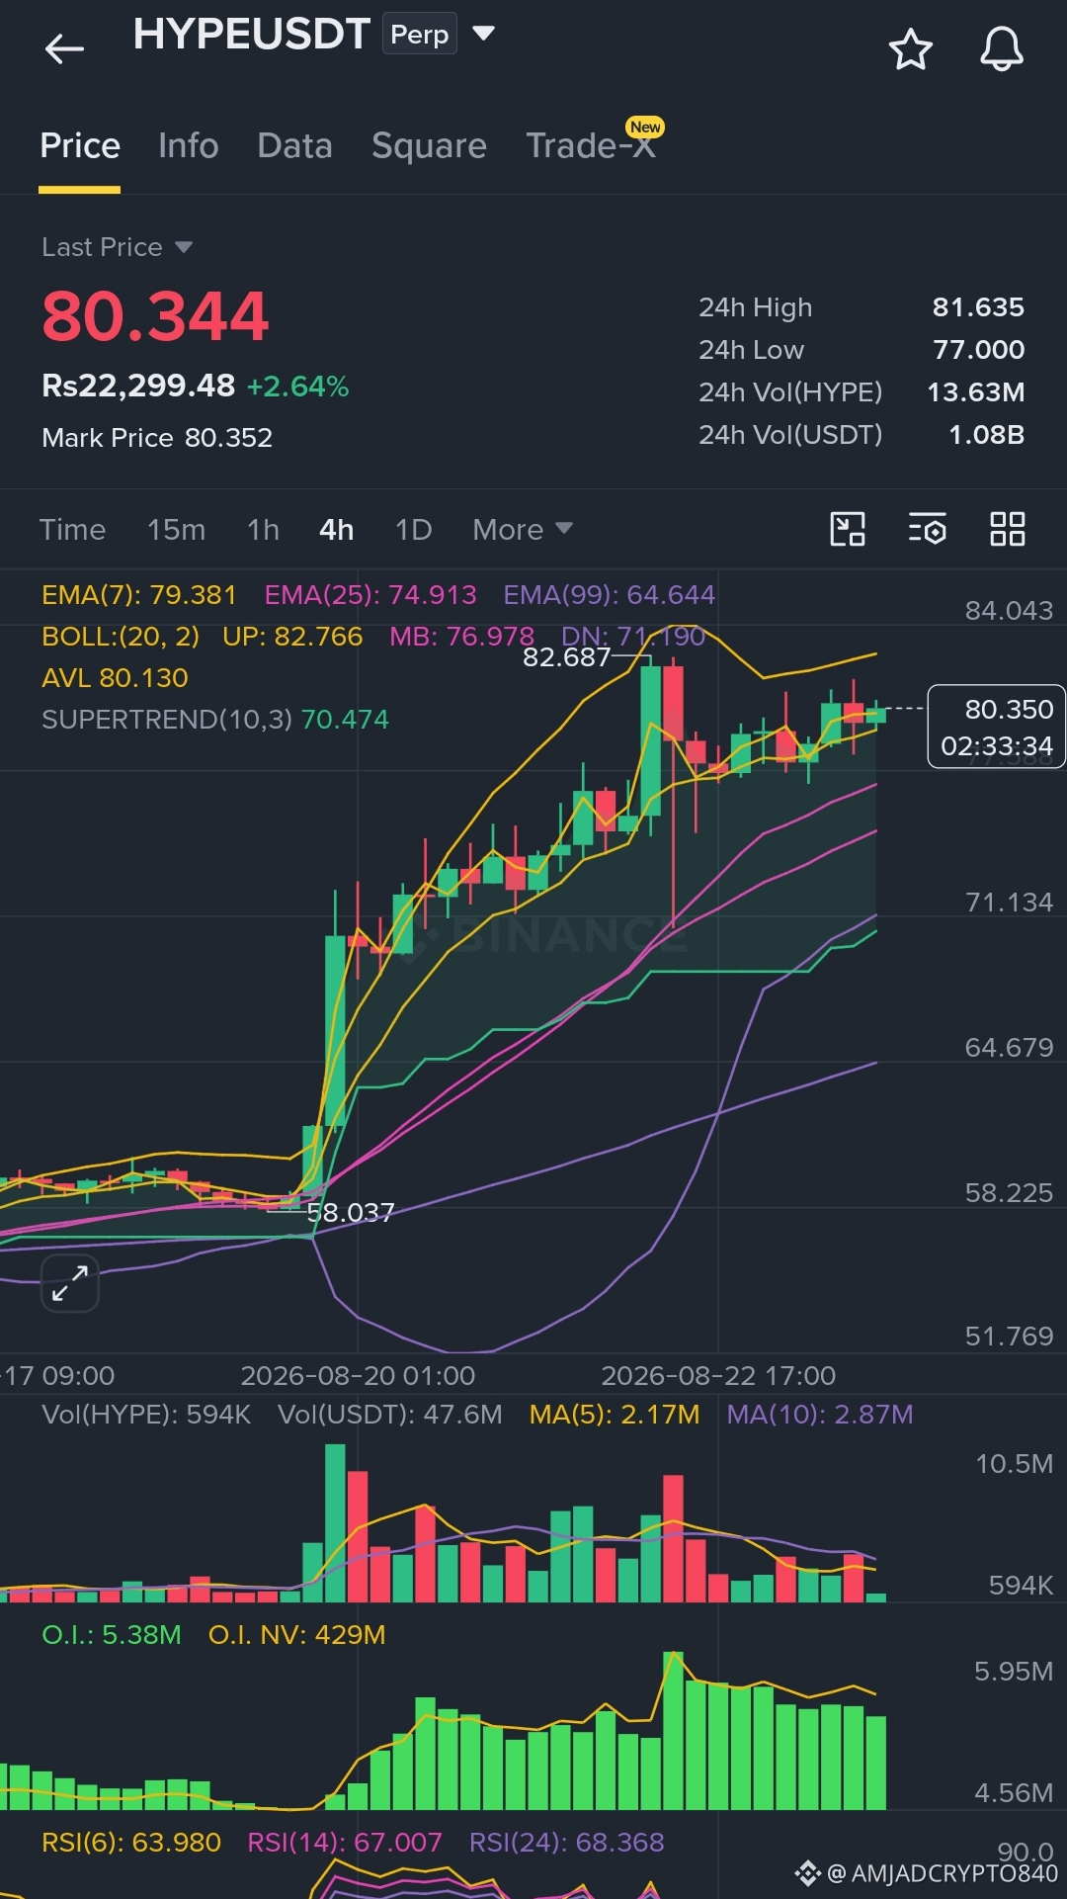This screenshot has height=1899, width=1067.
Task: Open the Data tab
Action: click(x=294, y=146)
